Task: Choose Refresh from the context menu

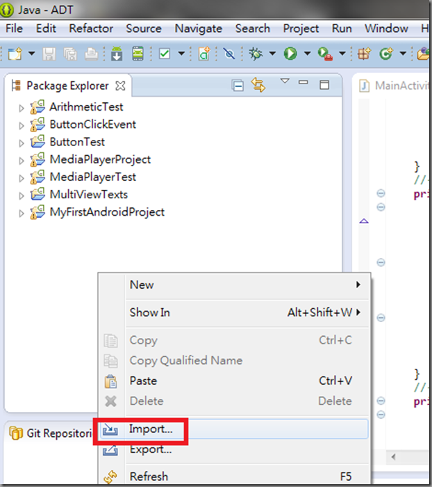Action: 234,477
